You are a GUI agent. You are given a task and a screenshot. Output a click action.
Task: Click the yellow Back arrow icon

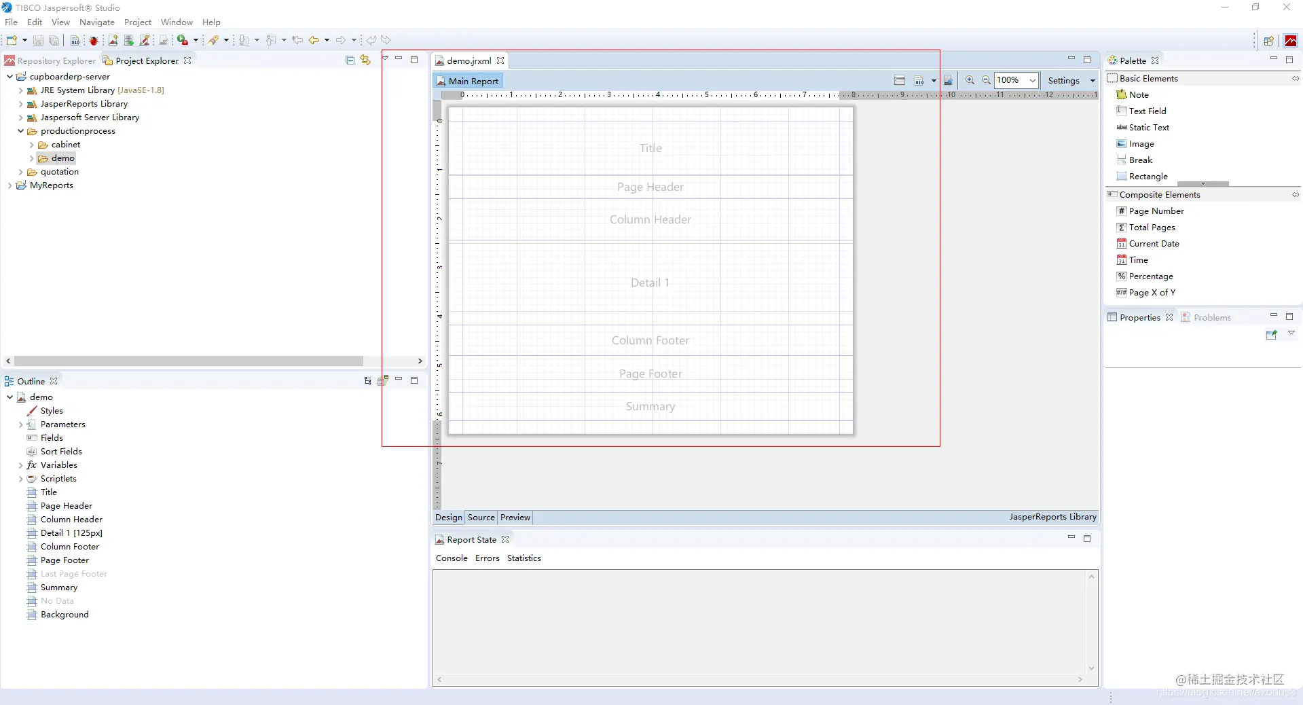pyautogui.click(x=314, y=40)
